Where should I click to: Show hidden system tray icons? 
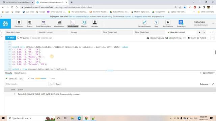[171, 118]
